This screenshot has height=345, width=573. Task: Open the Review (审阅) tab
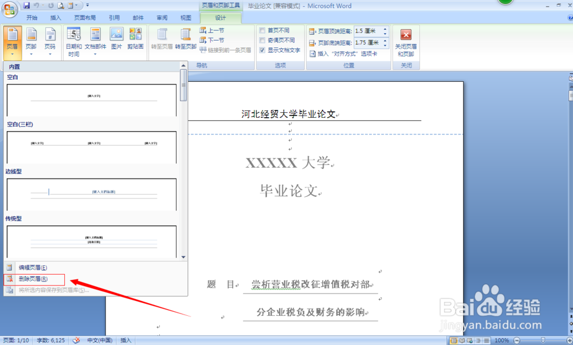162,18
